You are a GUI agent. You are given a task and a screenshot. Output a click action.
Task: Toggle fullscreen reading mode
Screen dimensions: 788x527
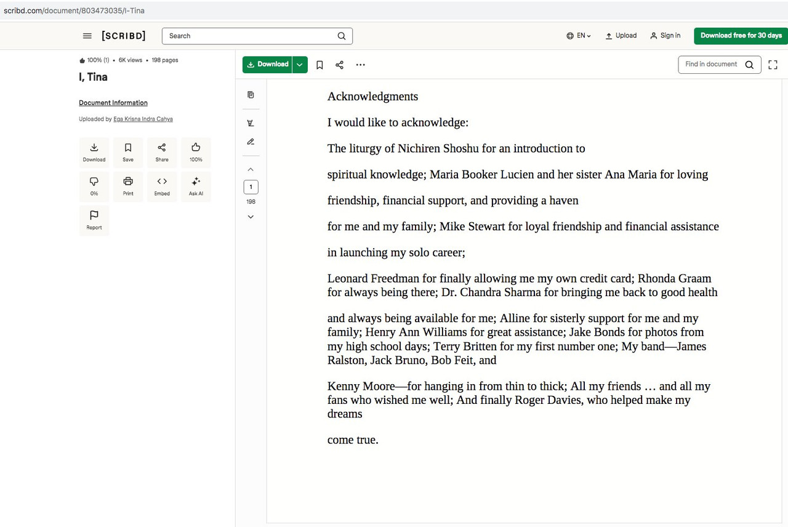pos(773,64)
